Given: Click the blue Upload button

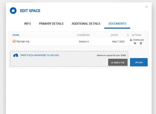Looking at the screenshot, I should pyautogui.click(x=139, y=62).
